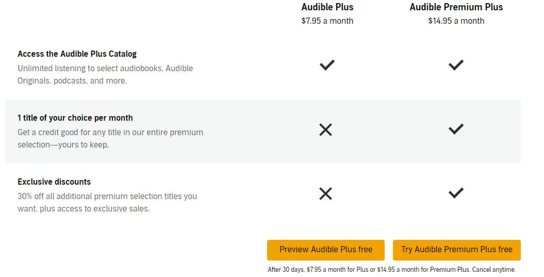Click the Unlimited listening description text
Image resolution: width=544 pixels, height=277 pixels.
point(105,74)
